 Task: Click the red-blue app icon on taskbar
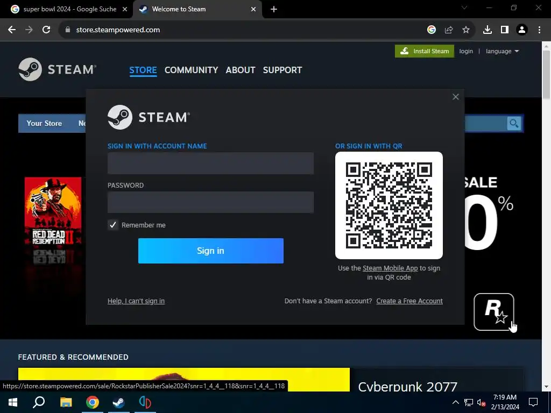(145, 402)
